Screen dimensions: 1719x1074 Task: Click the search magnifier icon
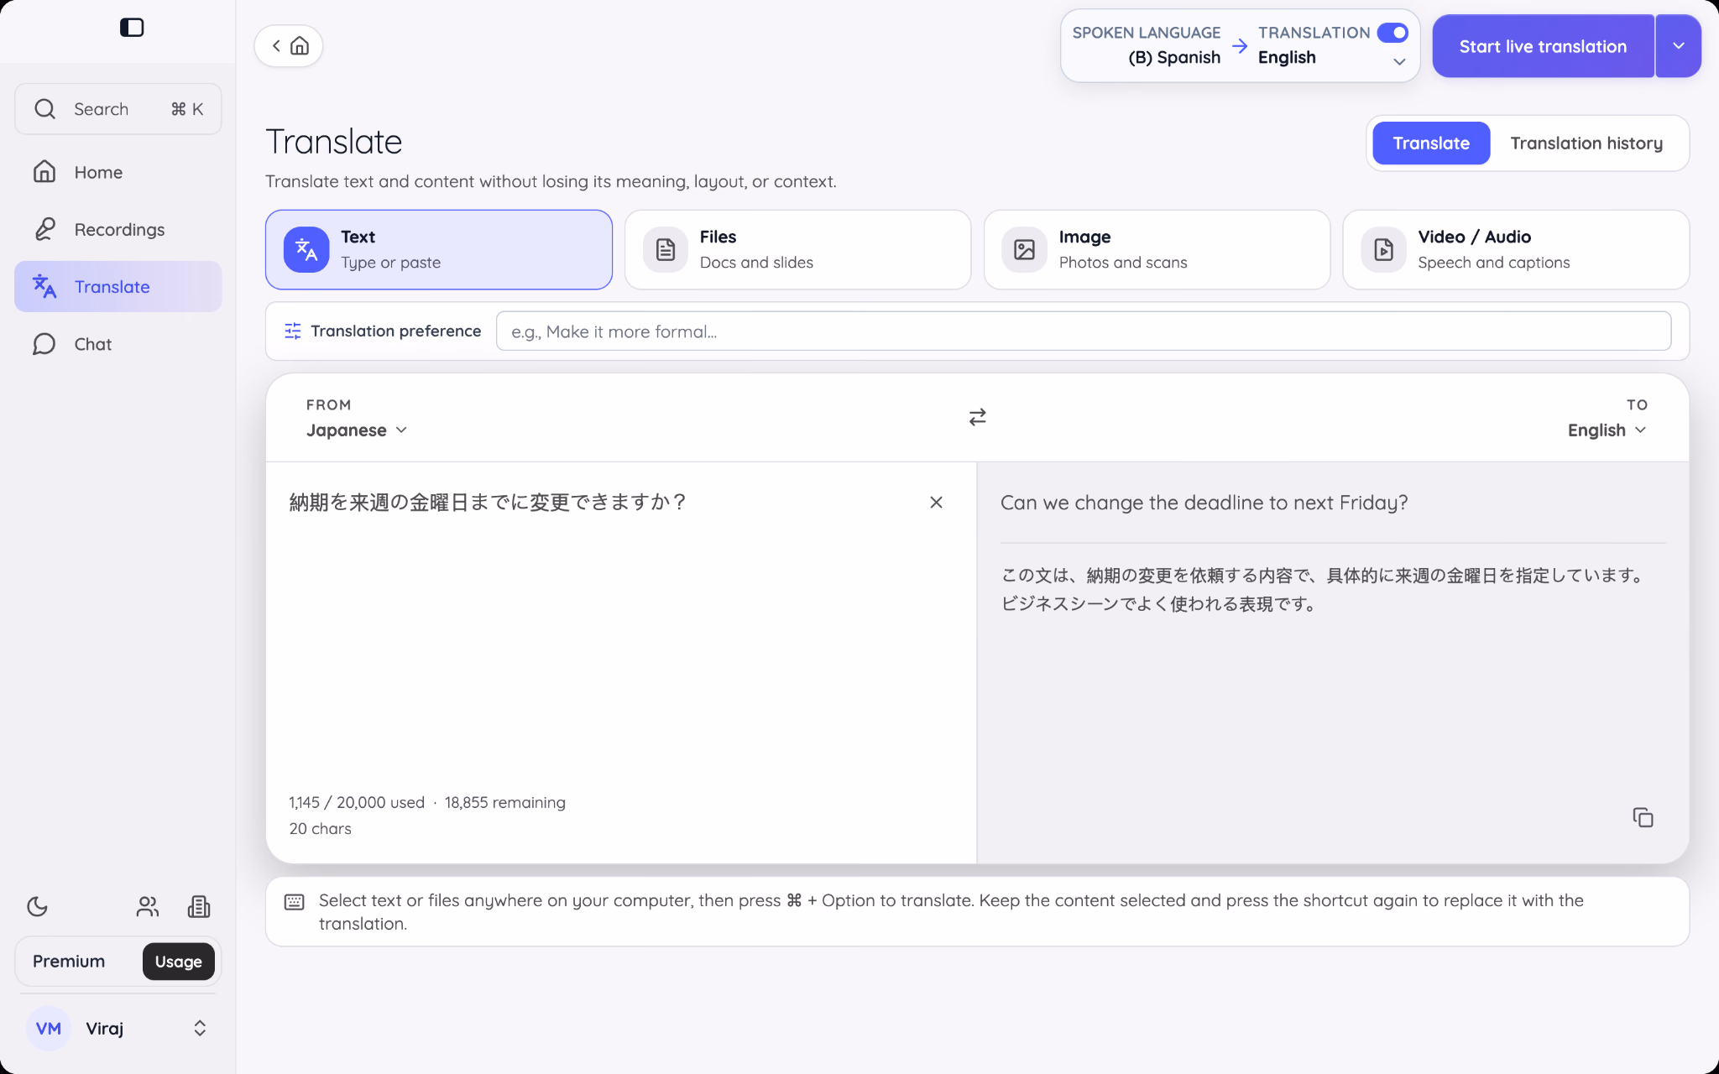(44, 109)
